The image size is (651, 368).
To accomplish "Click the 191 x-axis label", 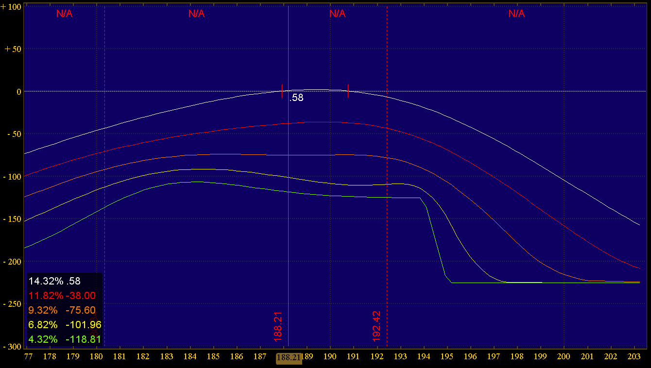I will click(354, 357).
